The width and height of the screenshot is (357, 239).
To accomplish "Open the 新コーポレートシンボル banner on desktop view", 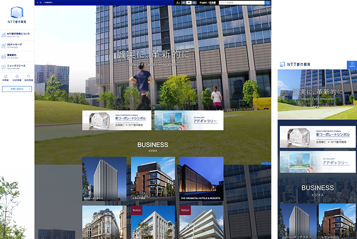I will click(117, 120).
